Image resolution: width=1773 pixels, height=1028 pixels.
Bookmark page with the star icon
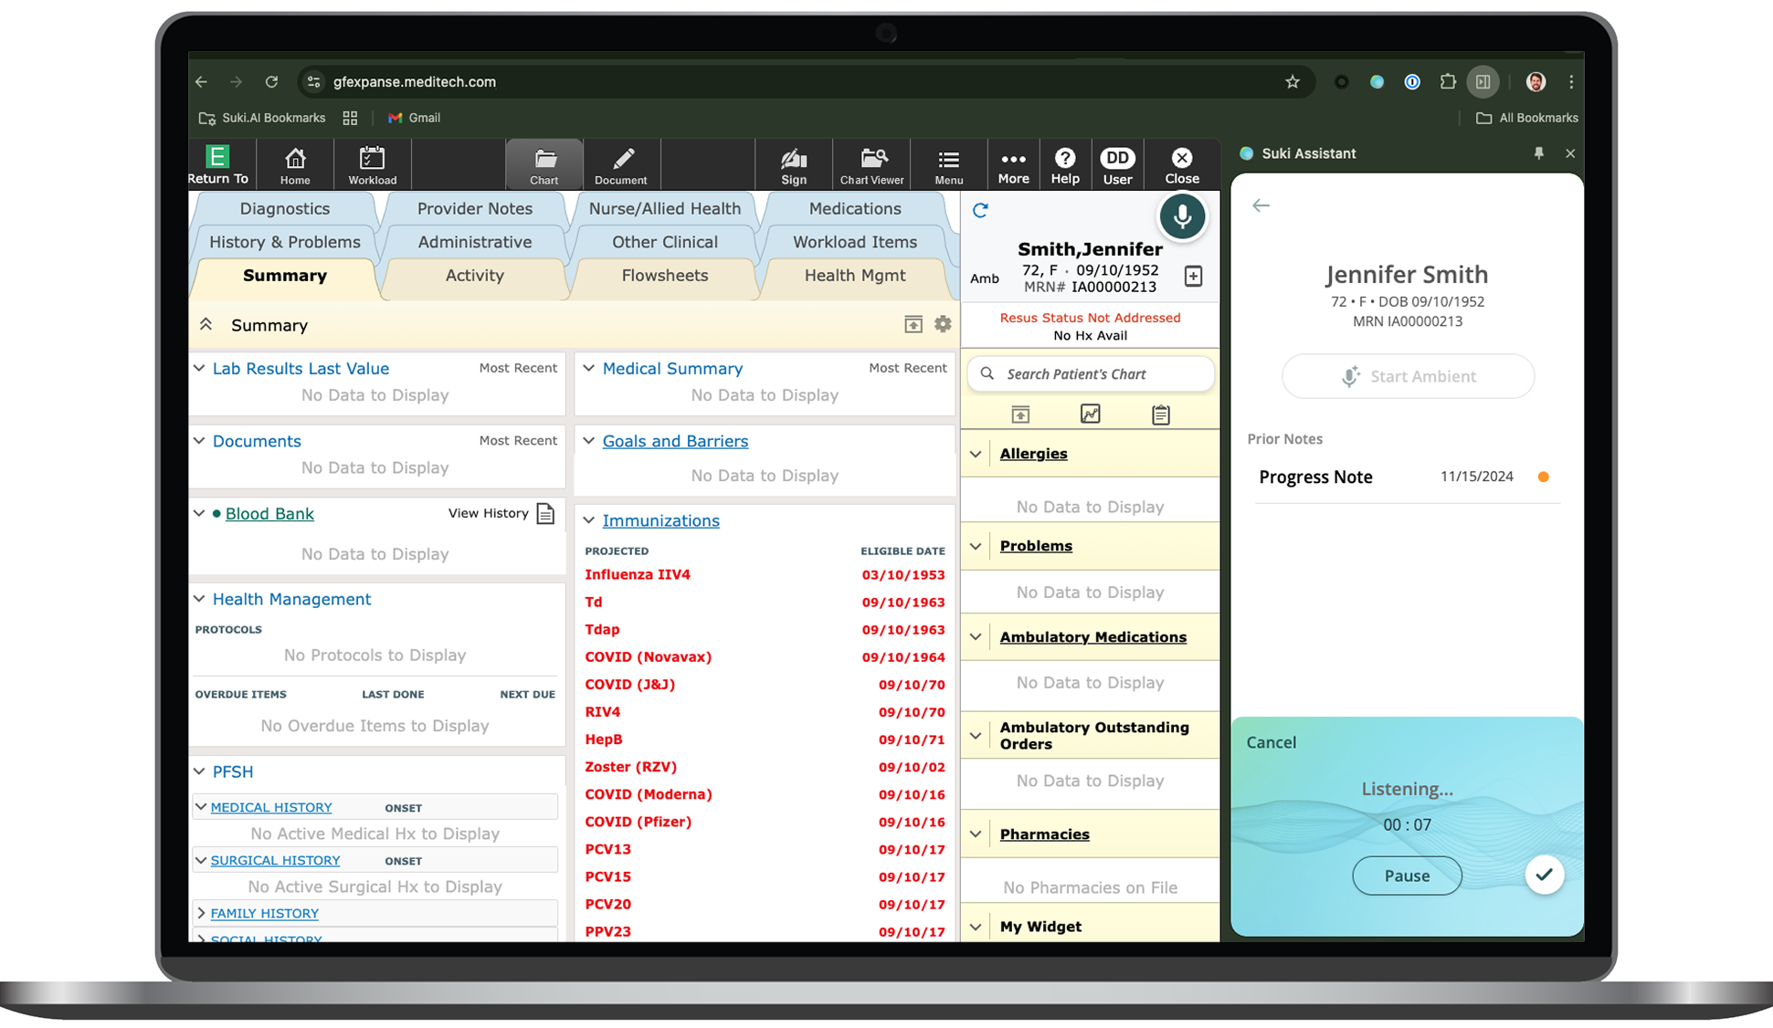[1293, 82]
